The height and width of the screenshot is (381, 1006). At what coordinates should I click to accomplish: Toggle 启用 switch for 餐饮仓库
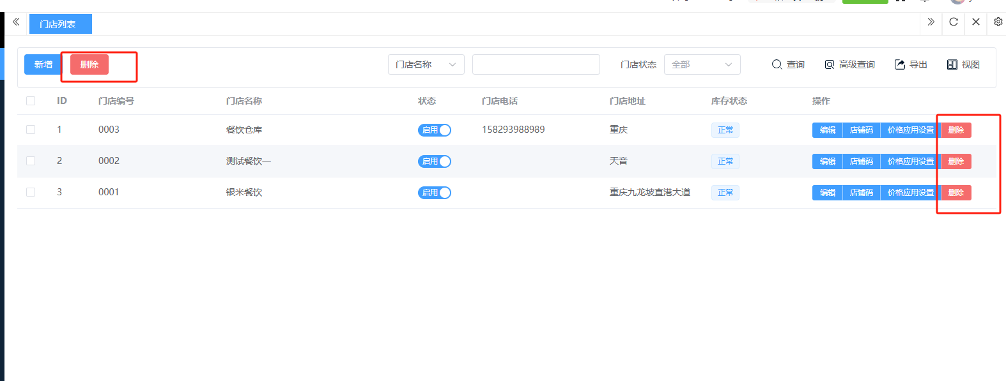[435, 130]
